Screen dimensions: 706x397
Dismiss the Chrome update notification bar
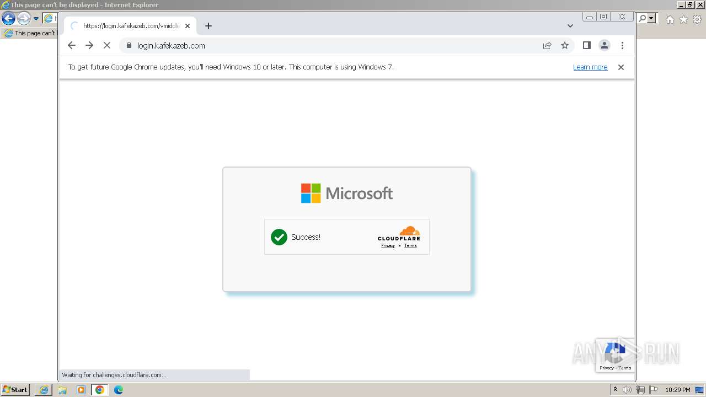621,67
